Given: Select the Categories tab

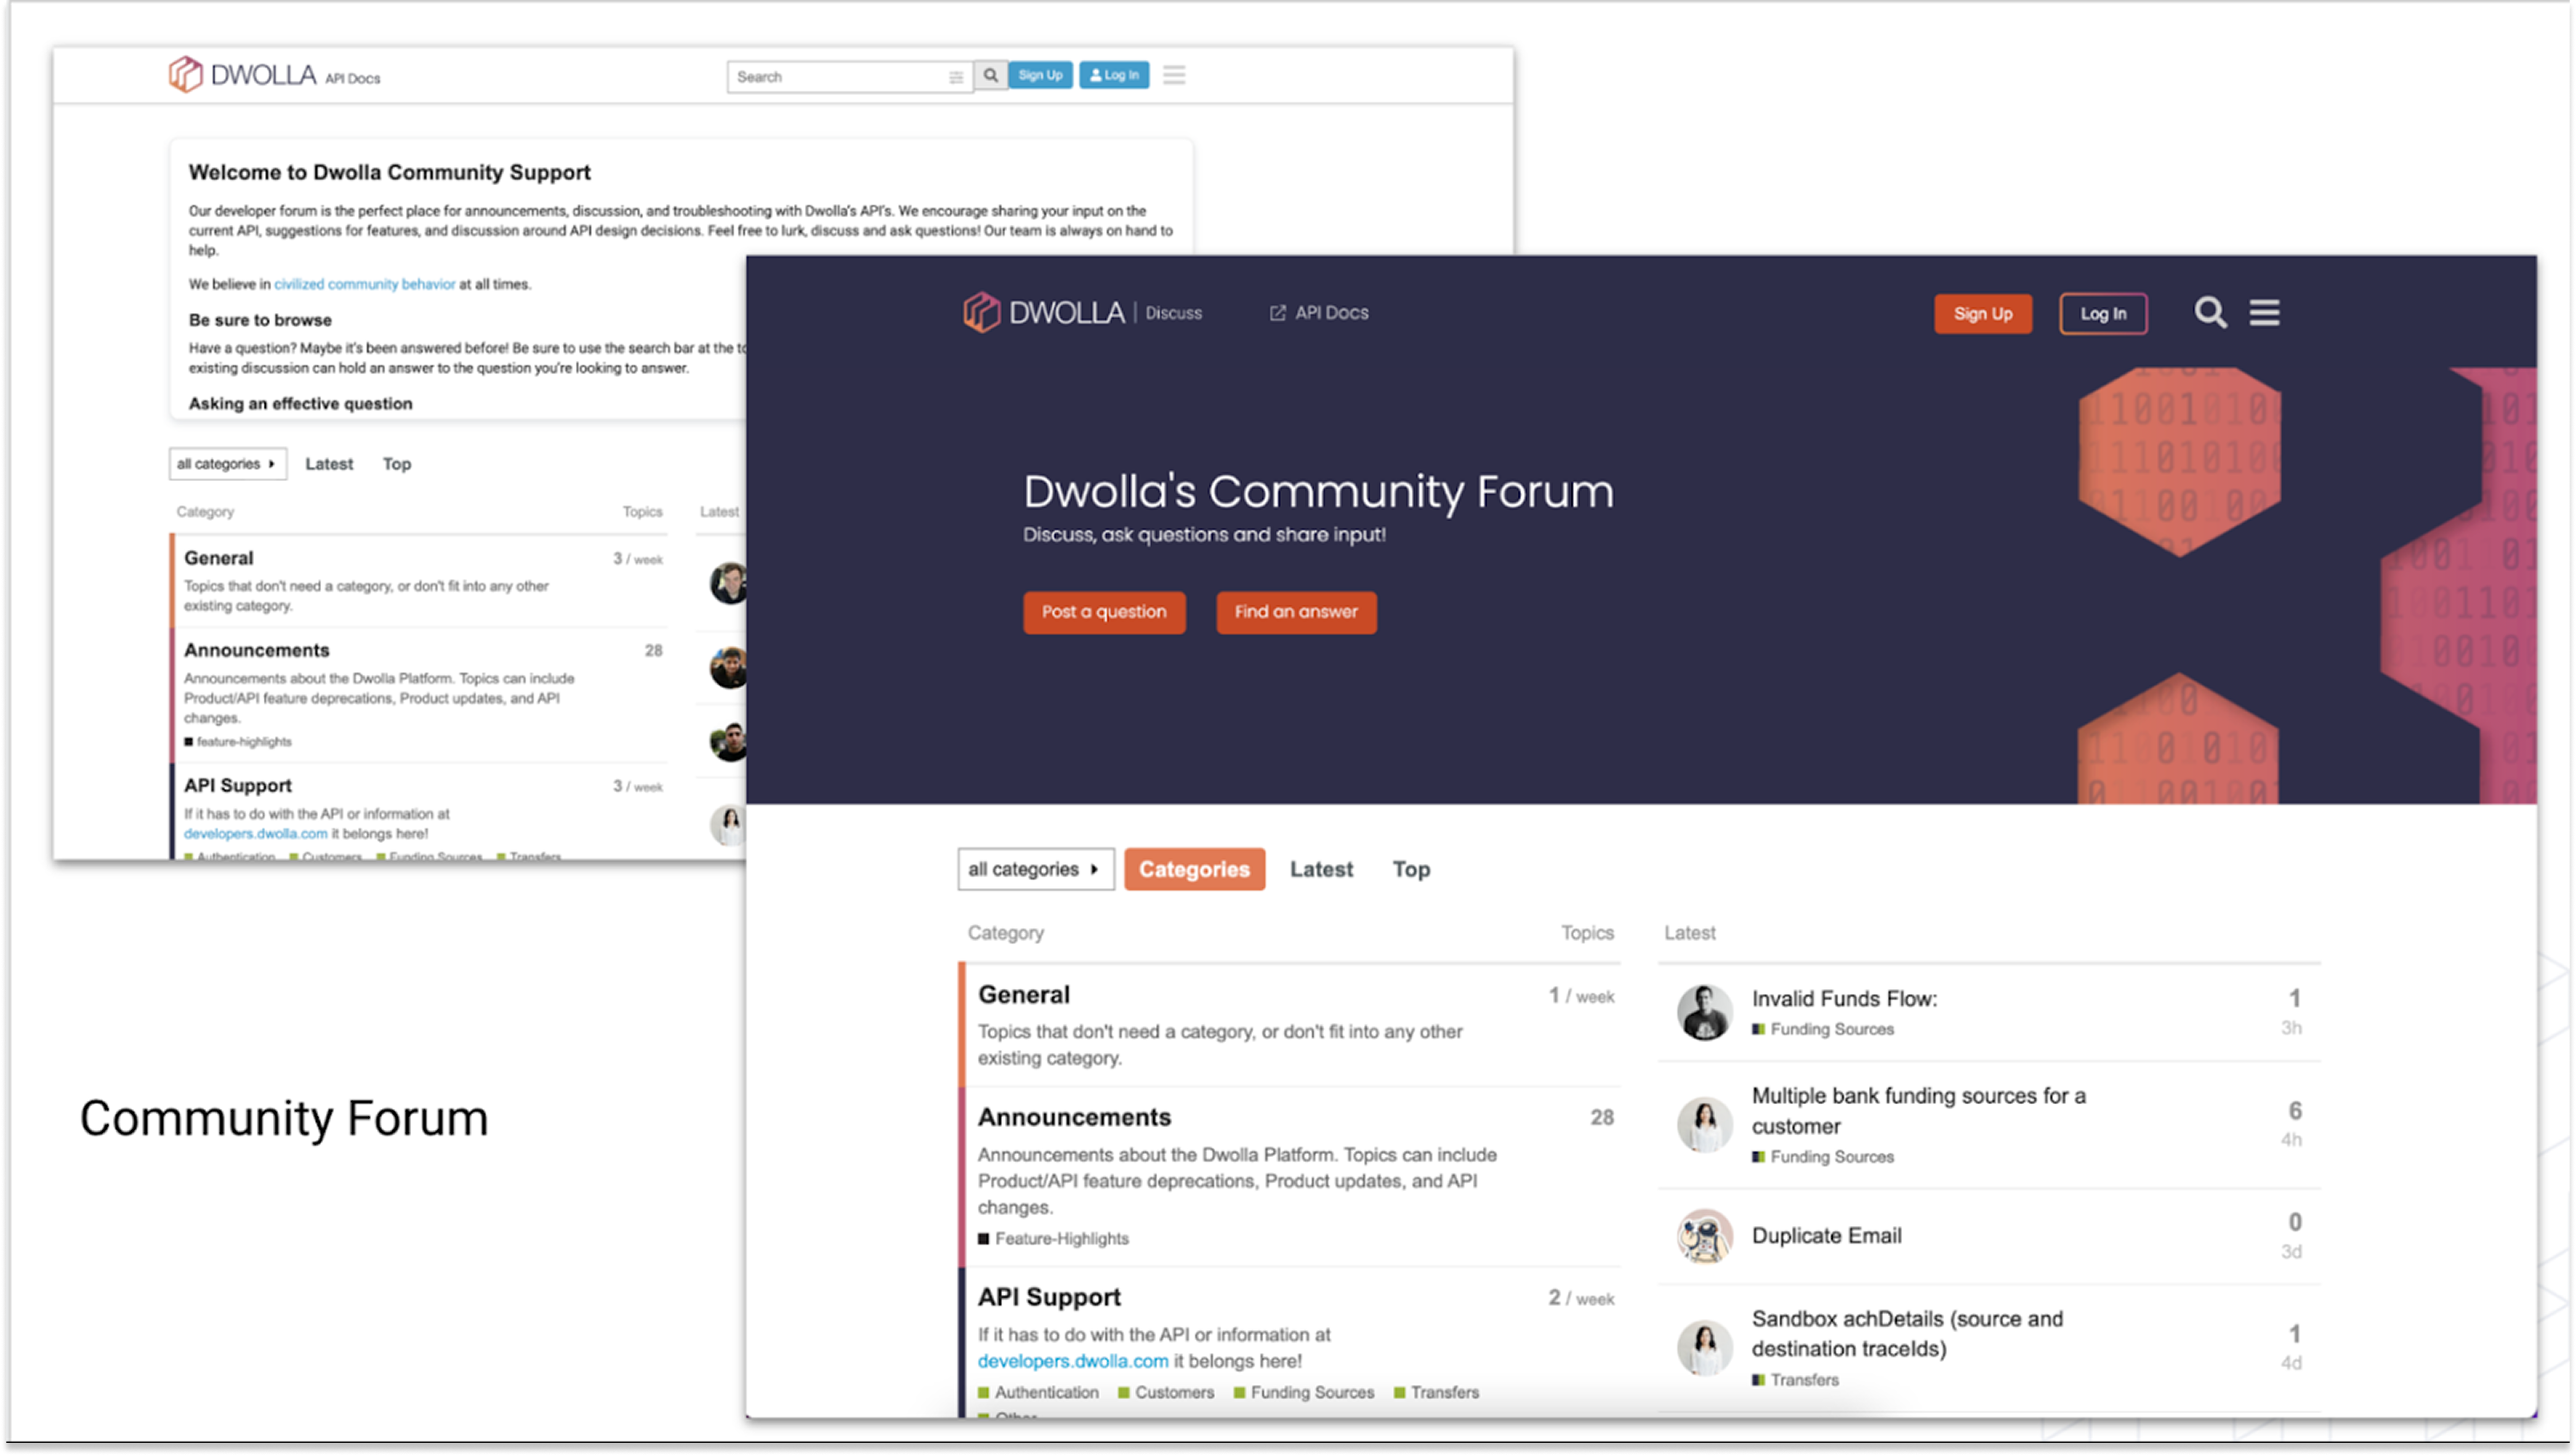Looking at the screenshot, I should coord(1194,869).
